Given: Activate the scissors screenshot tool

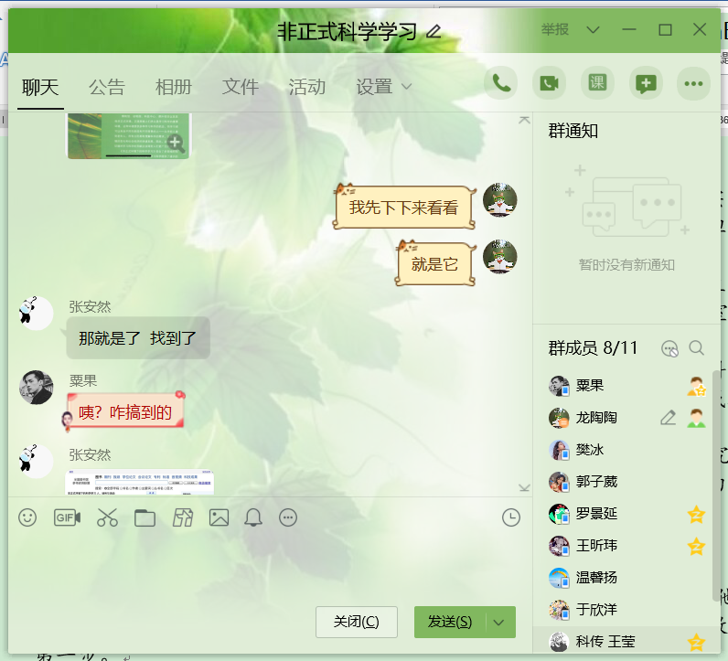Looking at the screenshot, I should click(107, 518).
